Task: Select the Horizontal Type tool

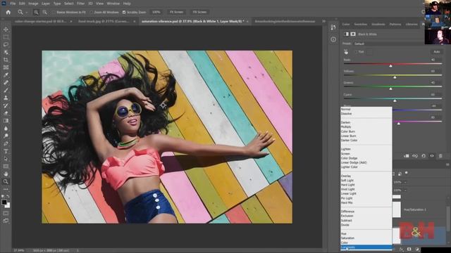Action: [6, 151]
